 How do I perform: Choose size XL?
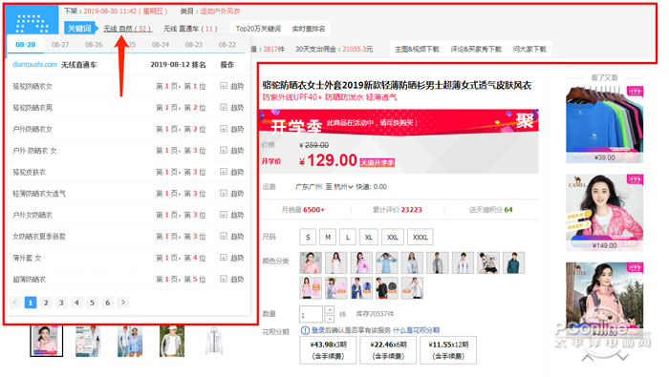coord(369,237)
